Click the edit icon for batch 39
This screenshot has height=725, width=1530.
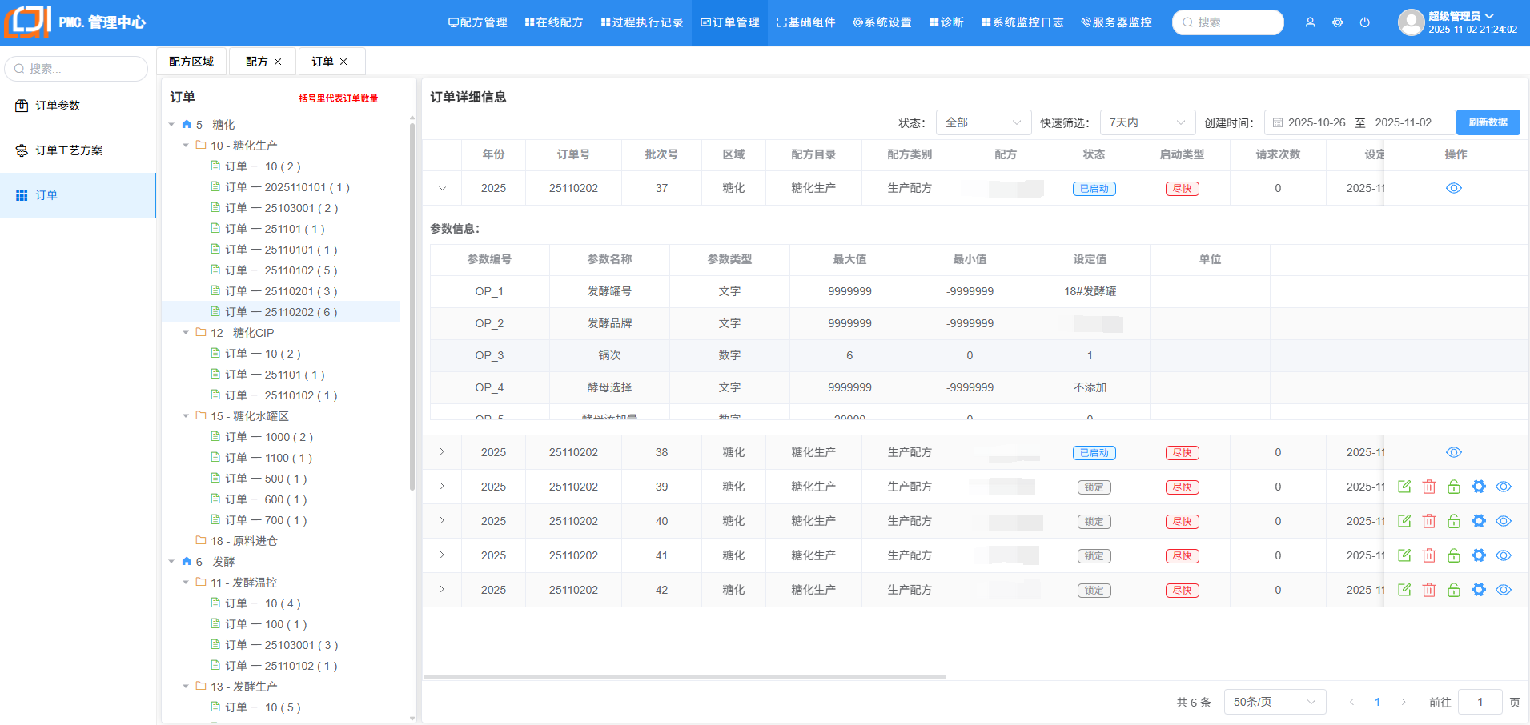[1404, 487]
